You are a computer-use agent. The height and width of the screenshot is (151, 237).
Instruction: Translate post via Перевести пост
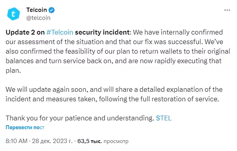click(x=25, y=127)
